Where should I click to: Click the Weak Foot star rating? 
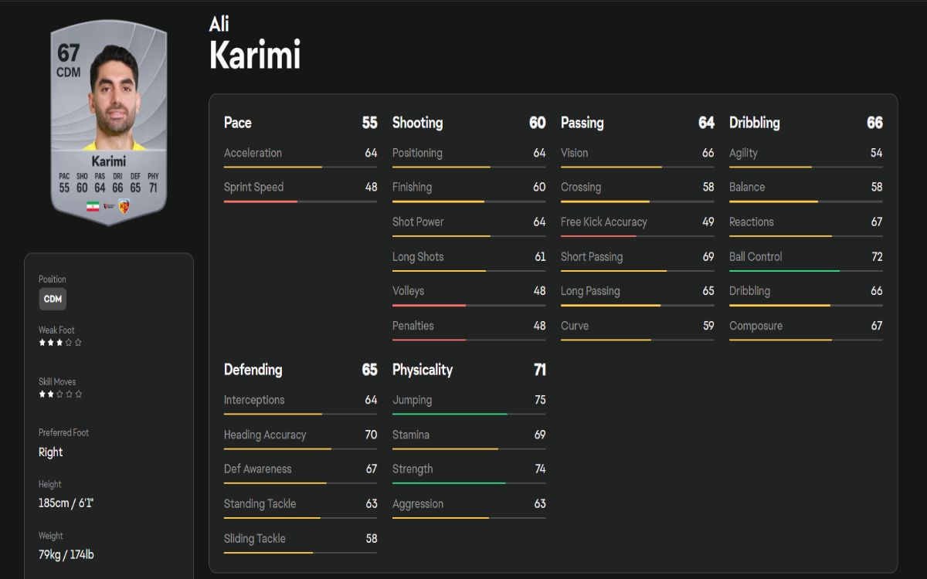[60, 342]
